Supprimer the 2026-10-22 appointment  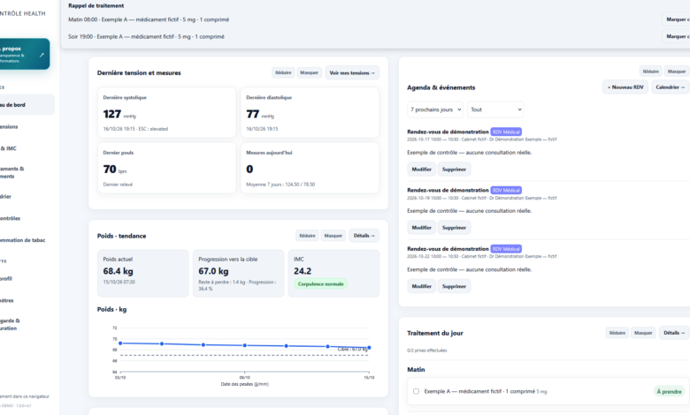pyautogui.click(x=454, y=286)
